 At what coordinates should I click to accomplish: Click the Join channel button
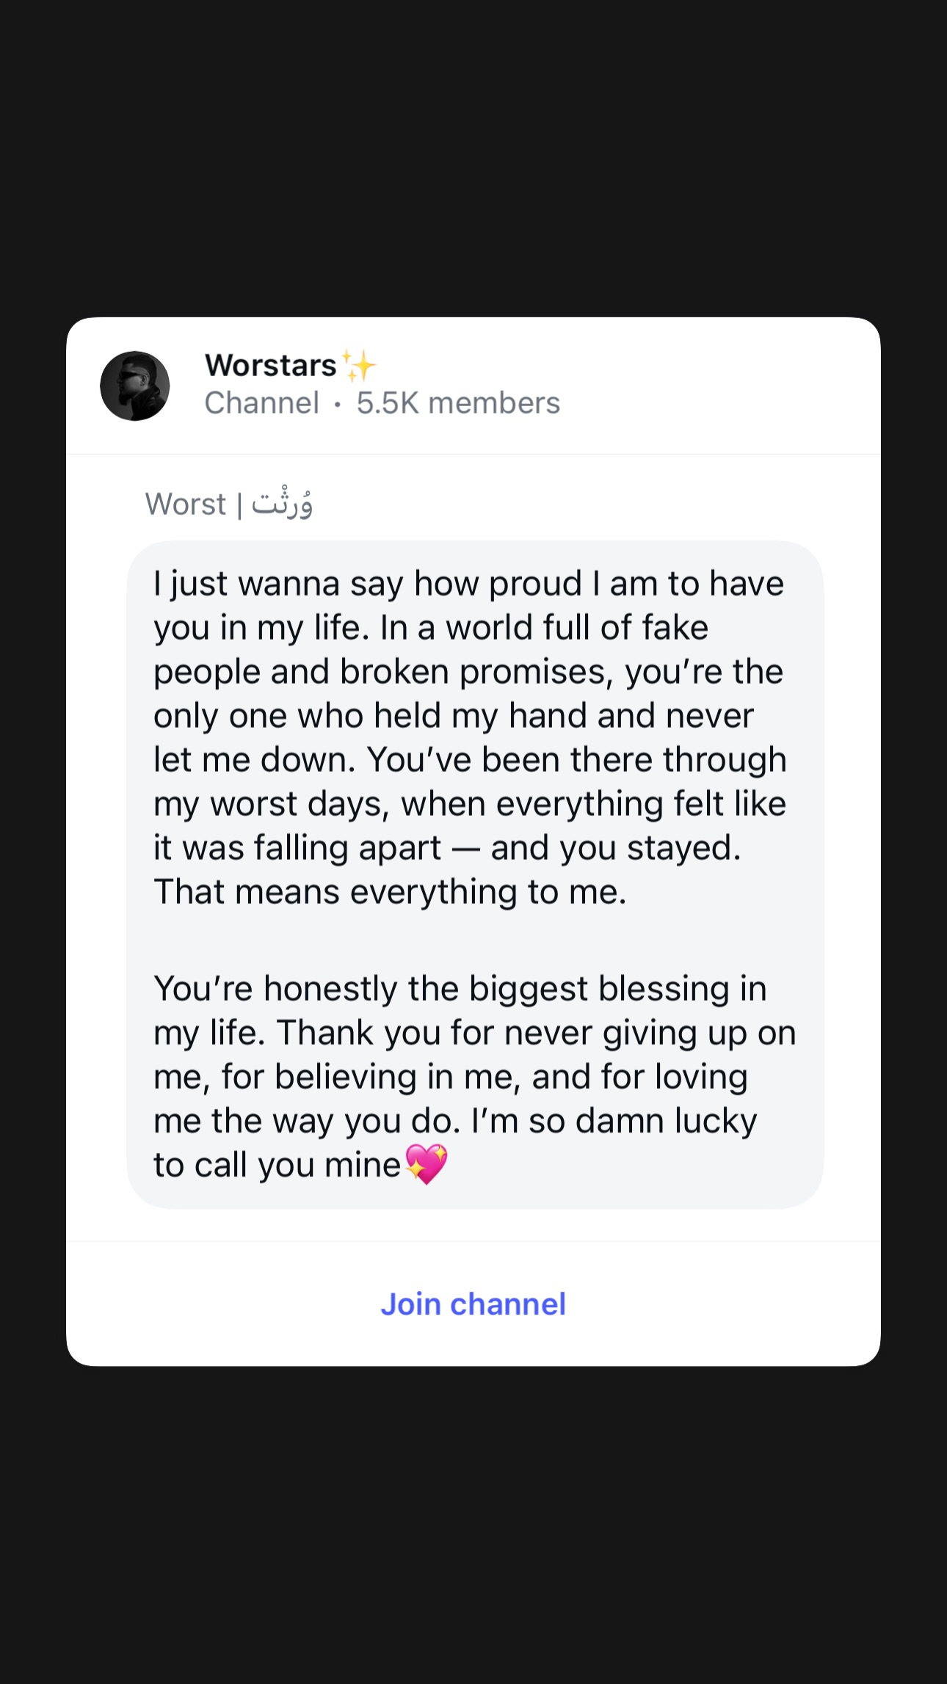click(473, 1304)
